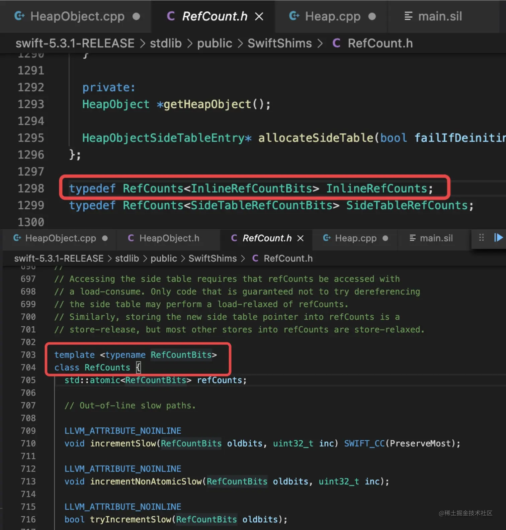This screenshot has height=530, width=506.
Task: Switch to the upper Heap.cpp tab
Action: click(x=331, y=16)
